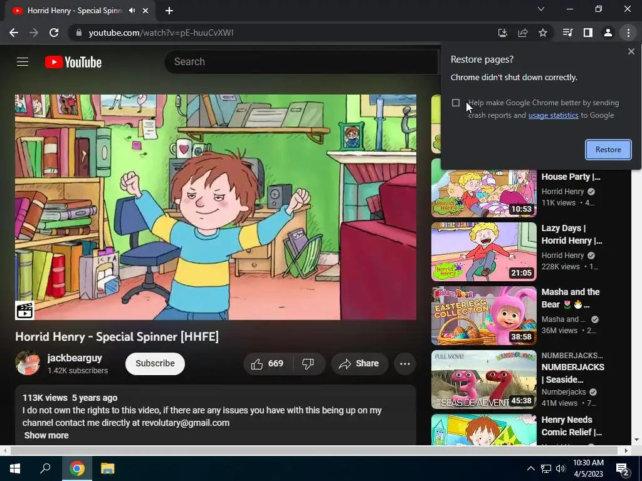
Task: Open the Chrome profile icon
Action: pos(608,33)
